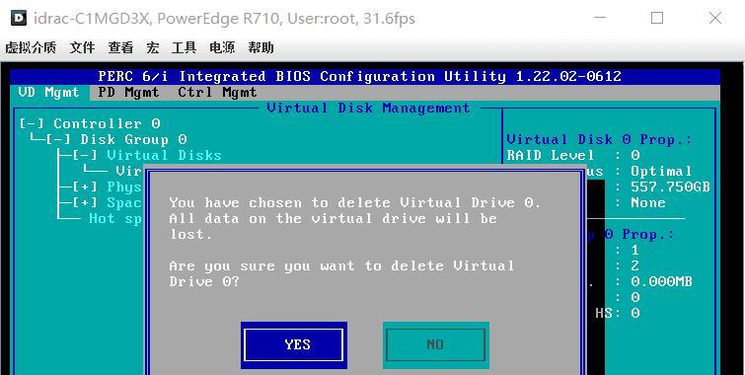Select the Disk Group 0 label

(133, 140)
